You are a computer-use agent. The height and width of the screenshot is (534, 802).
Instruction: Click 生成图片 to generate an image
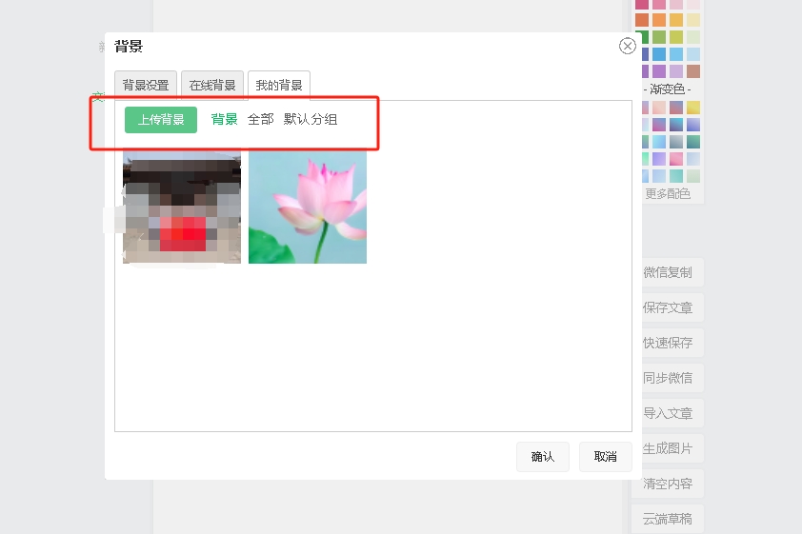(668, 448)
